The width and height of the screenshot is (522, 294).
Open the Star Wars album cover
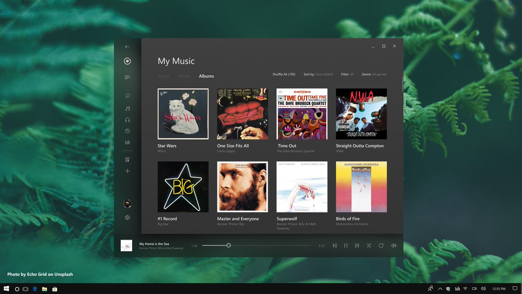pos(183,114)
